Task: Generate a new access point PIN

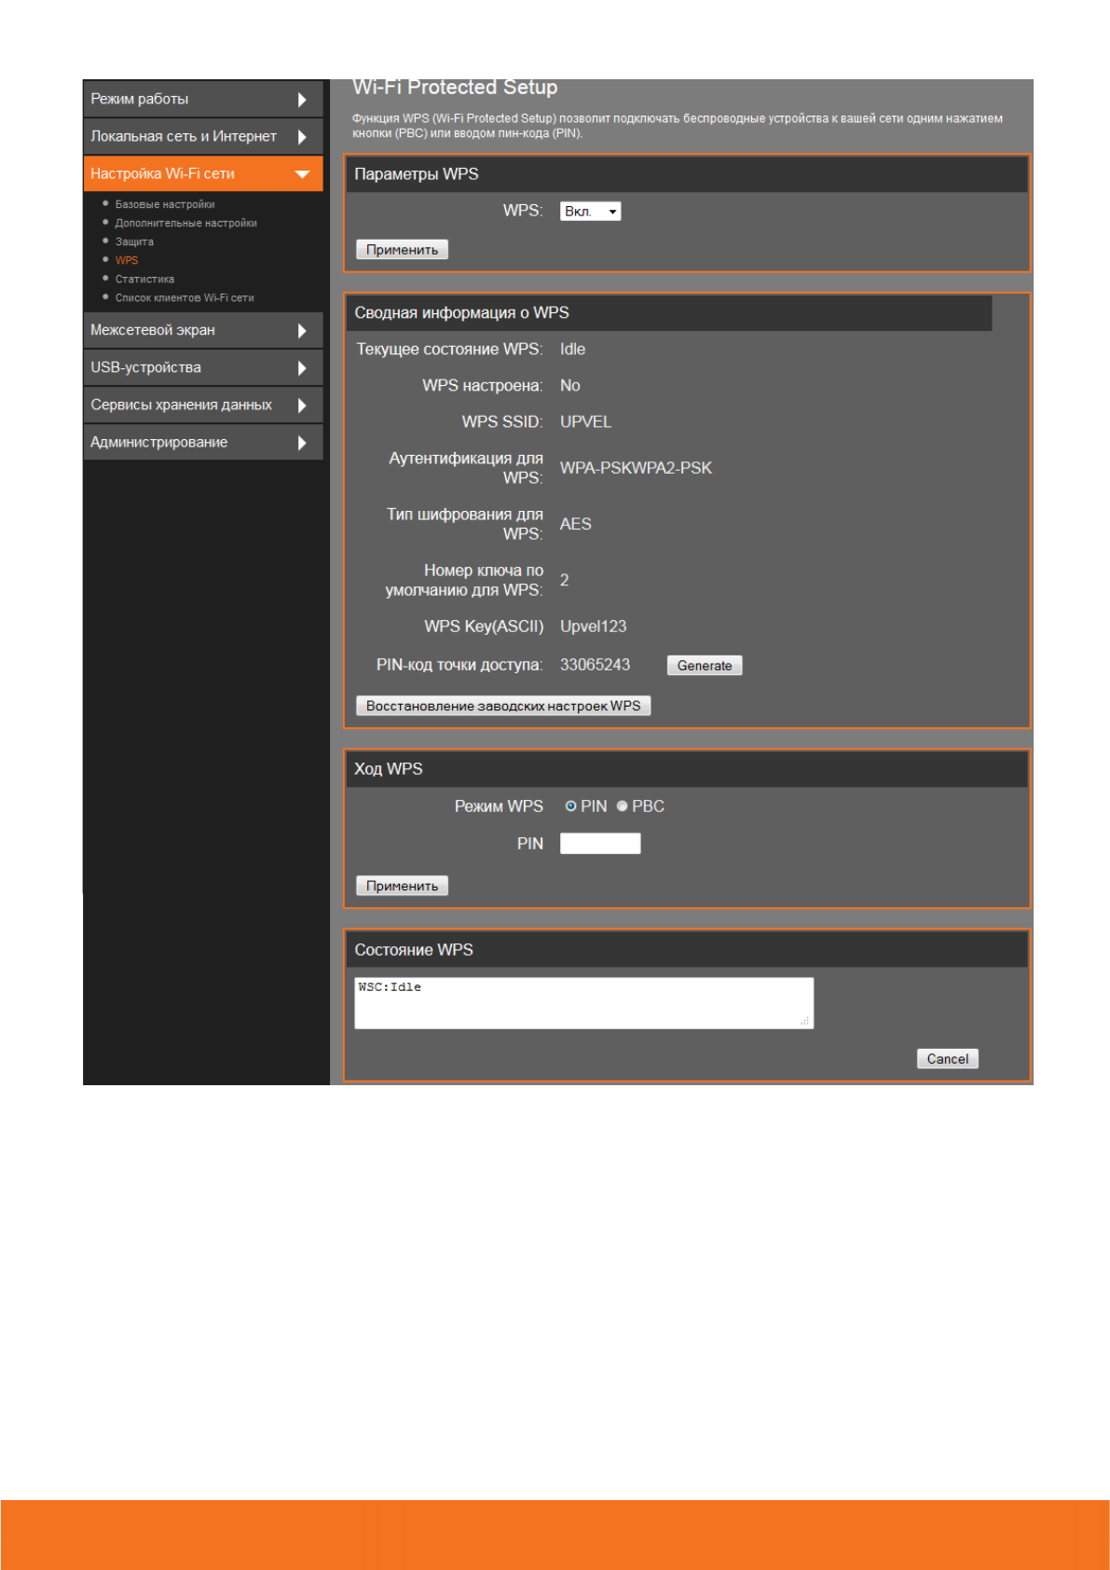Action: (704, 666)
